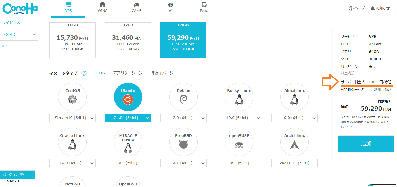Click the 合計 59,290 円/月 total
Image resolution: width=397 pixels, height=187 pixels.
(x=376, y=108)
